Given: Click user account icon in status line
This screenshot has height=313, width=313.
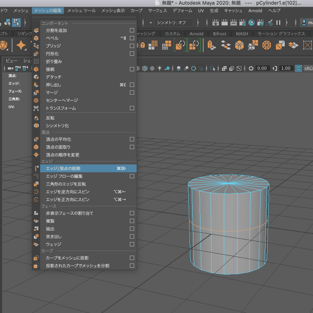Looking at the screenshot, I should pos(304,23).
